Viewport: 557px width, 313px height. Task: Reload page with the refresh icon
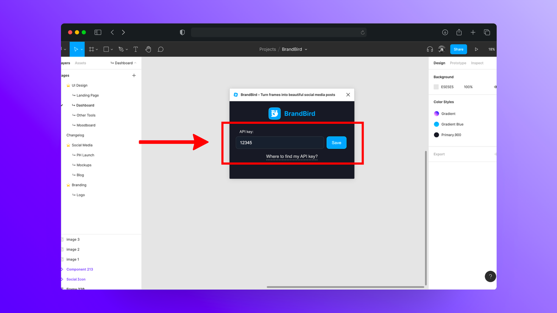pyautogui.click(x=363, y=32)
